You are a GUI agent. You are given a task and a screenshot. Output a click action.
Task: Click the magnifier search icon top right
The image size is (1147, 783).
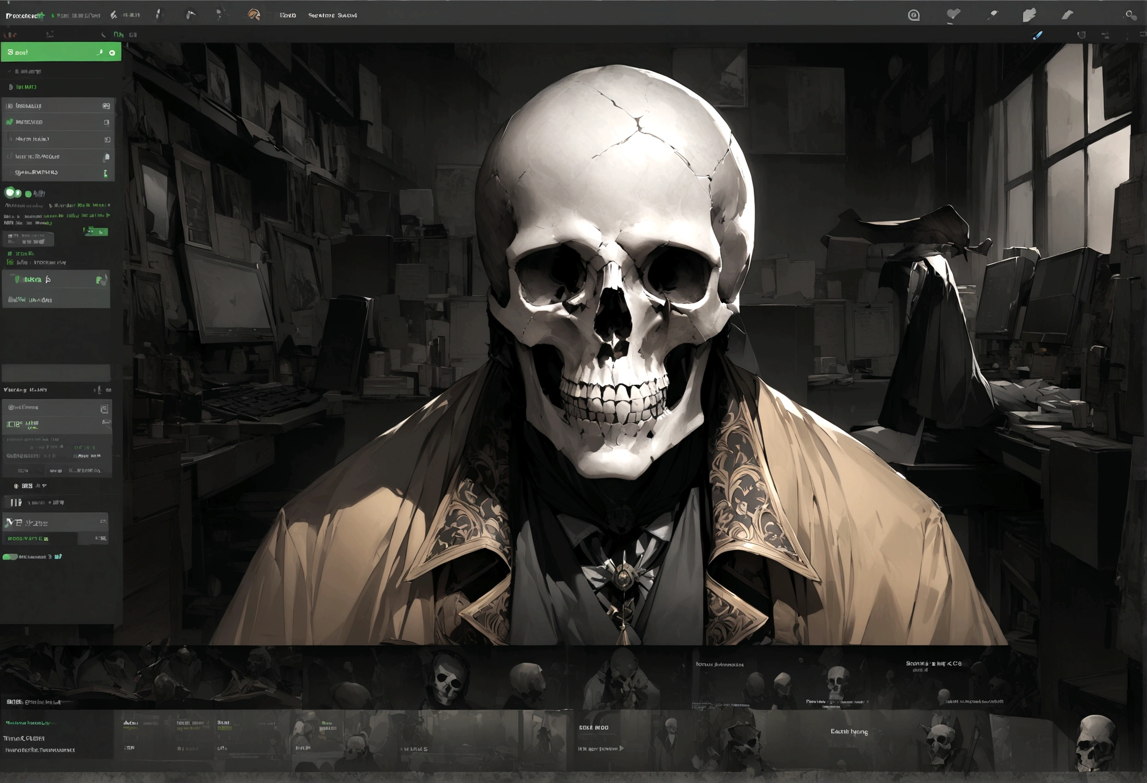point(1131,15)
